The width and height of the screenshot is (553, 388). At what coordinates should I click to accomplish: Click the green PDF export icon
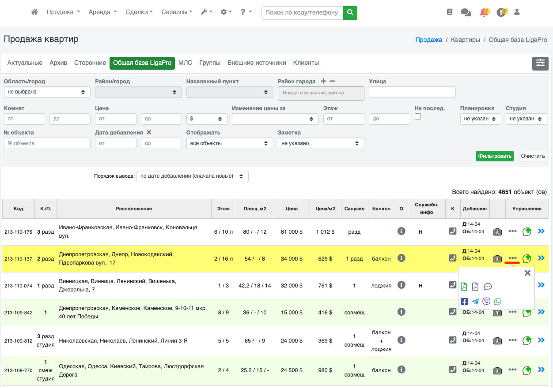tap(464, 287)
